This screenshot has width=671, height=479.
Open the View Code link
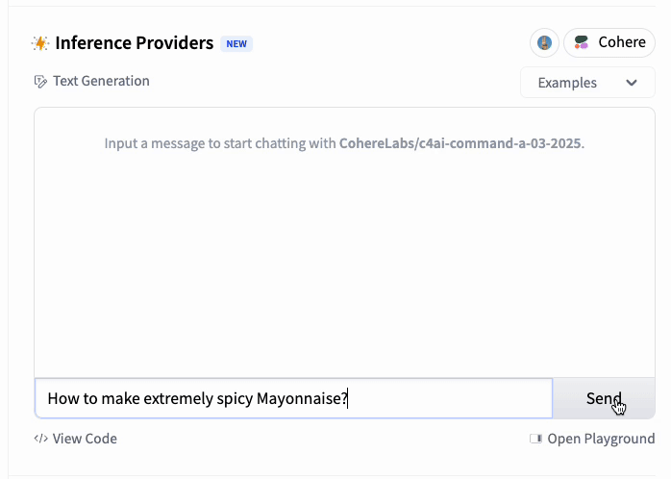85,439
